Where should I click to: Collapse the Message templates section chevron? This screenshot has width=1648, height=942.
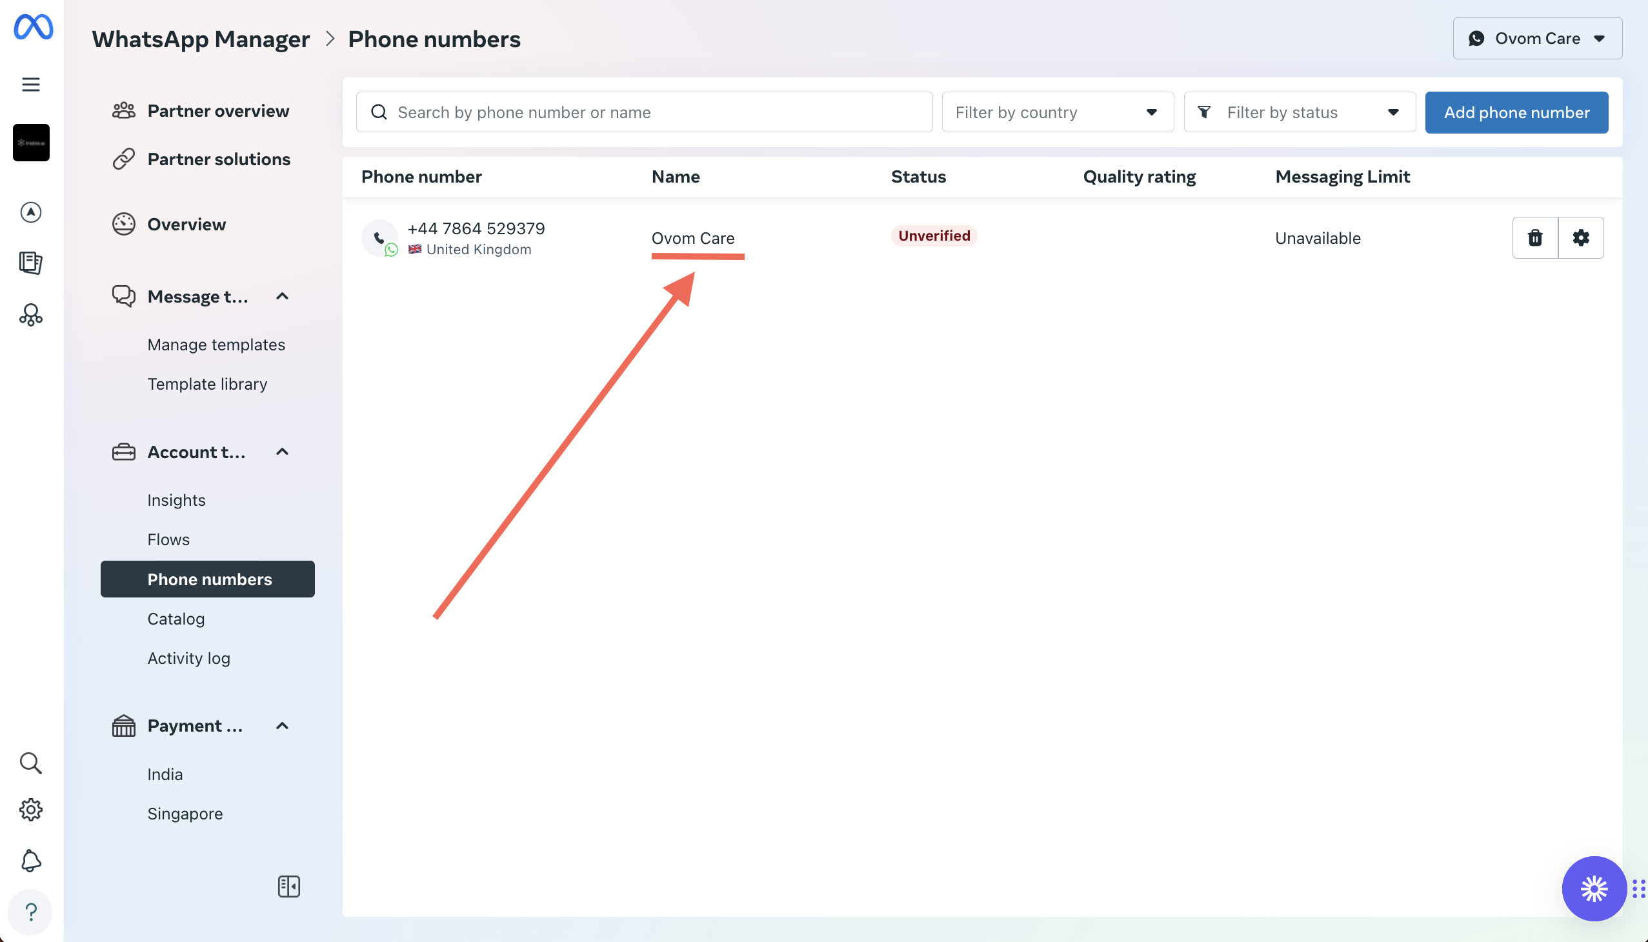282,296
